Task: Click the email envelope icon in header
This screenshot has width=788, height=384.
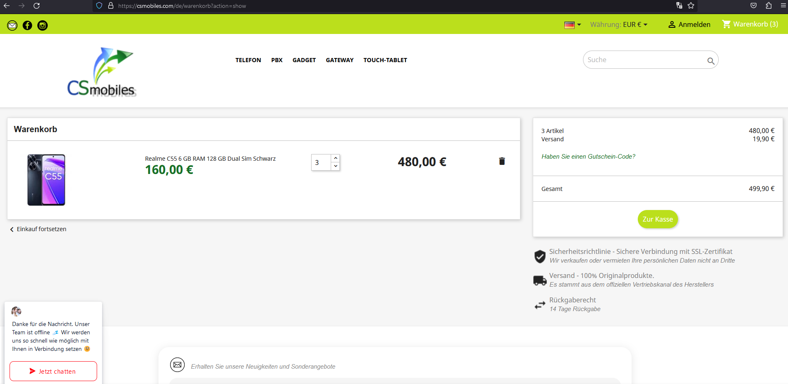Action: (x=12, y=26)
